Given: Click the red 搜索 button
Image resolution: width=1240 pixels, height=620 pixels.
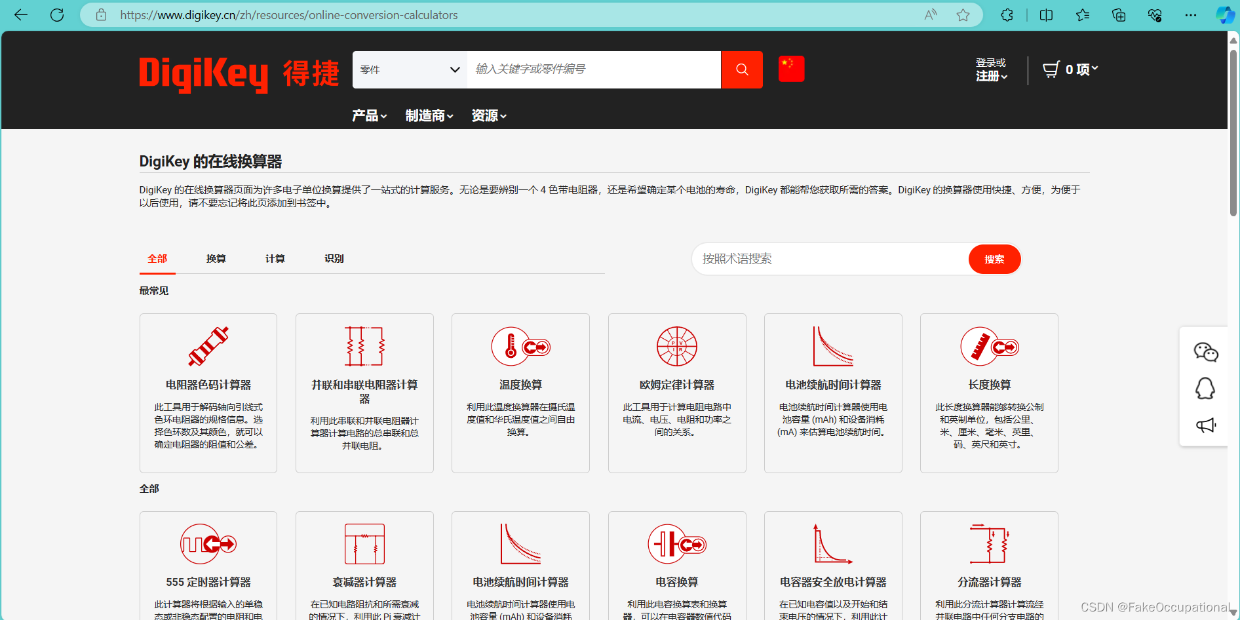Looking at the screenshot, I should [x=994, y=260].
